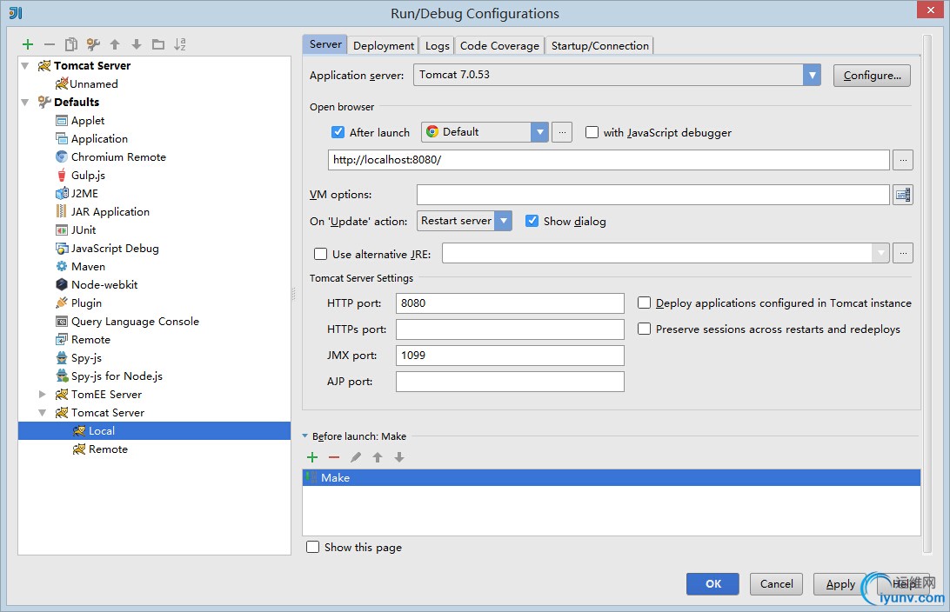The width and height of the screenshot is (950, 612).
Task: Toggle the Show dialog checkbox
Action: tap(532, 221)
